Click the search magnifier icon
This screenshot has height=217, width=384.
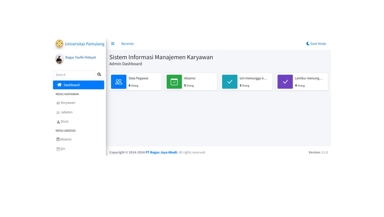99,74
